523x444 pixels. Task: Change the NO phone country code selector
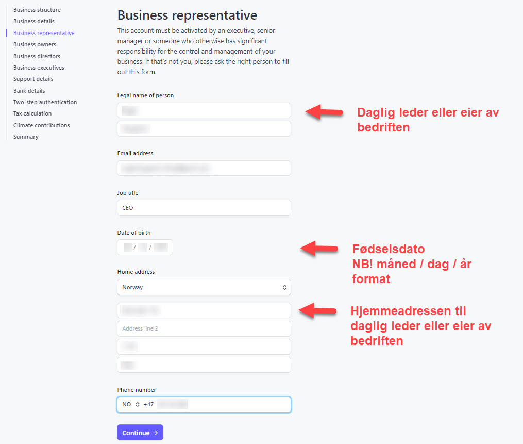[131, 405]
